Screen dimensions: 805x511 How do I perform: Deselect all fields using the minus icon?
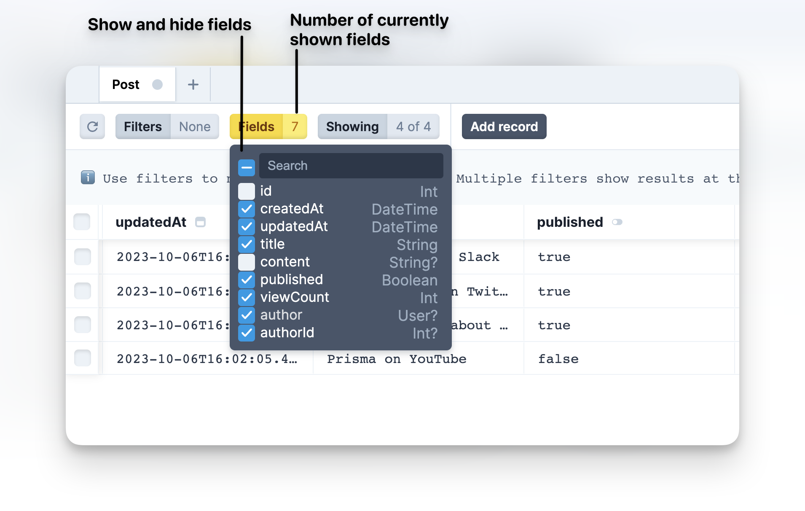246,166
